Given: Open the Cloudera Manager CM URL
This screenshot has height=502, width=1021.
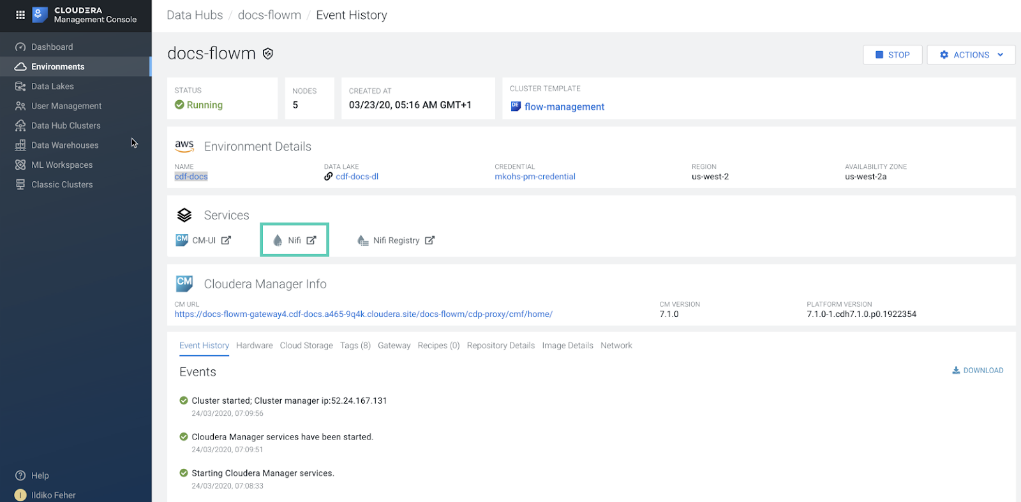Looking at the screenshot, I should coord(363,314).
